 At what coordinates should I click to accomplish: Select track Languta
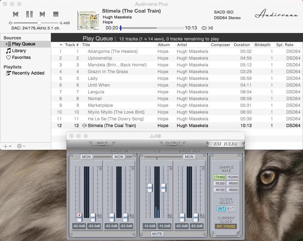pos(177,92)
